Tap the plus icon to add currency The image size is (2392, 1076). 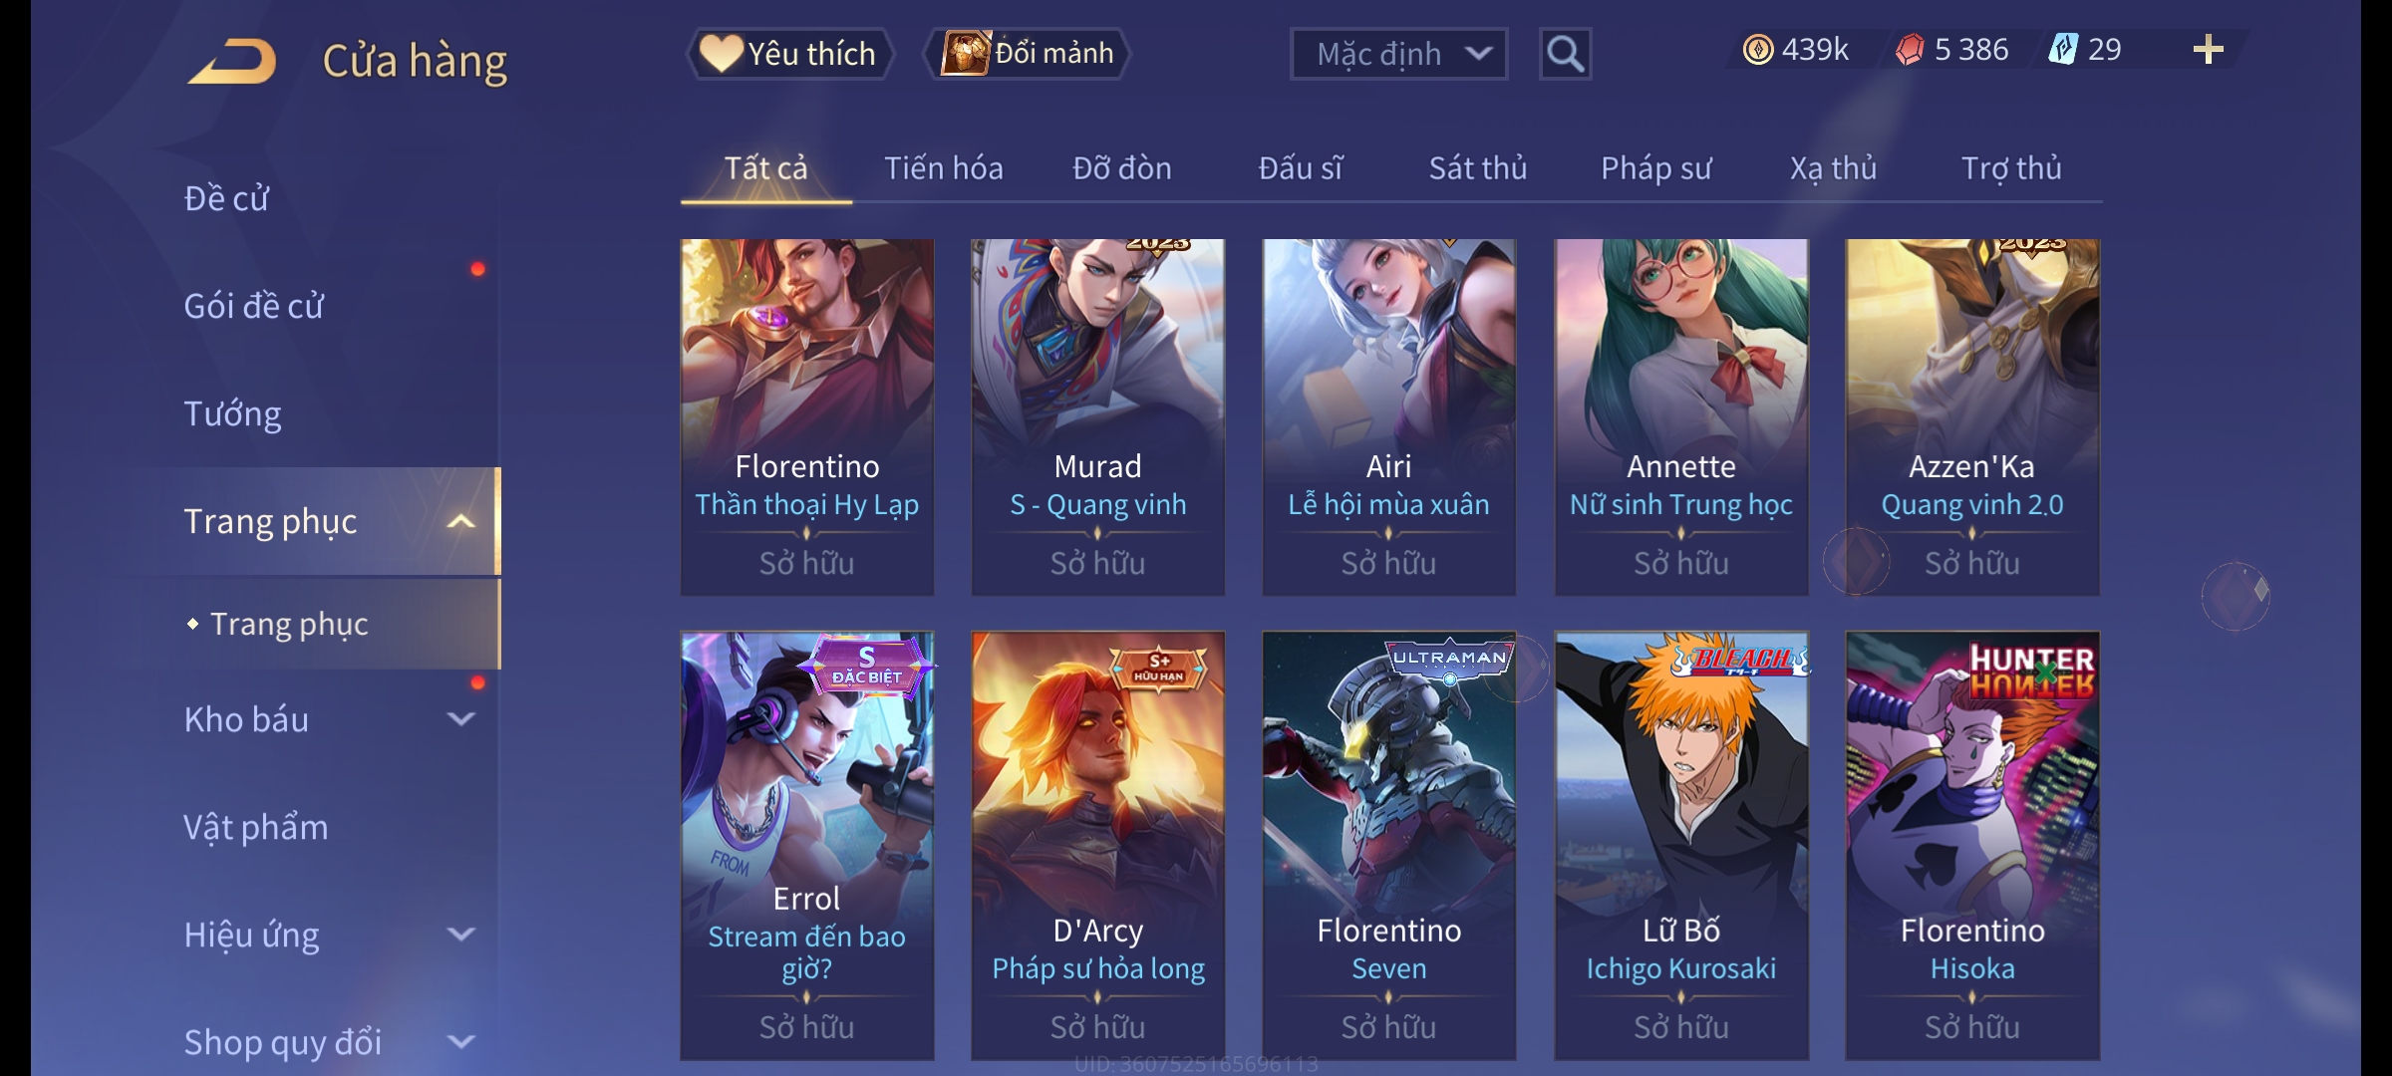[2209, 50]
